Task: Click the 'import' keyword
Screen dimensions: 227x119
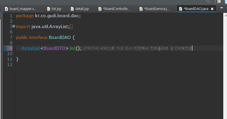Action: click(23, 27)
